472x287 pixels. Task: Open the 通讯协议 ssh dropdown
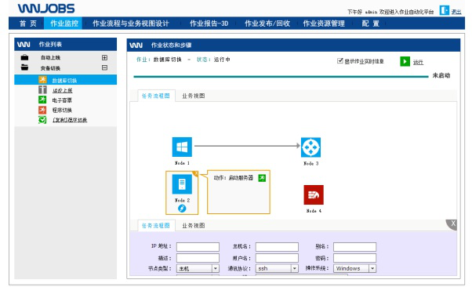click(277, 268)
